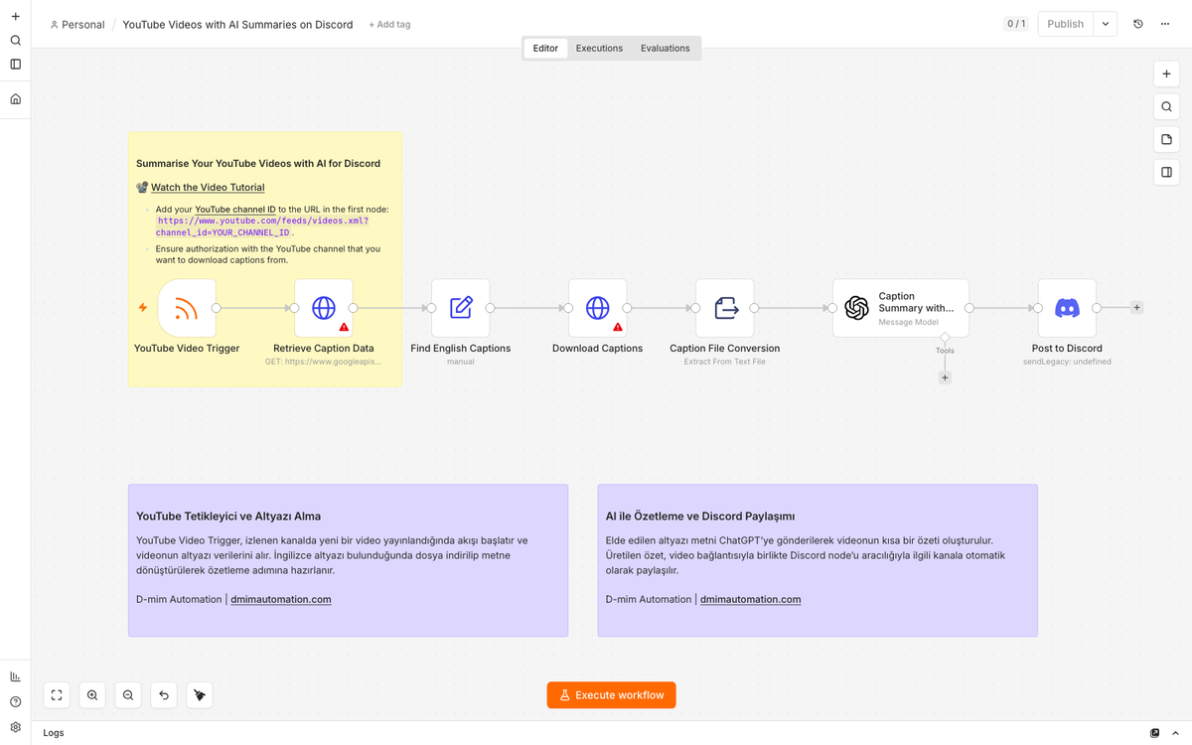Screen dimensions: 1192x745
Task: Open the Personal project breadcrumb
Action: 77,25
